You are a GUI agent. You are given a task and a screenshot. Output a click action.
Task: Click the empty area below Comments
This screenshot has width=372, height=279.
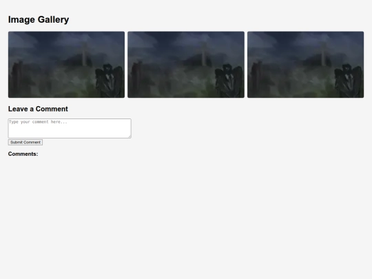(x=186, y=214)
